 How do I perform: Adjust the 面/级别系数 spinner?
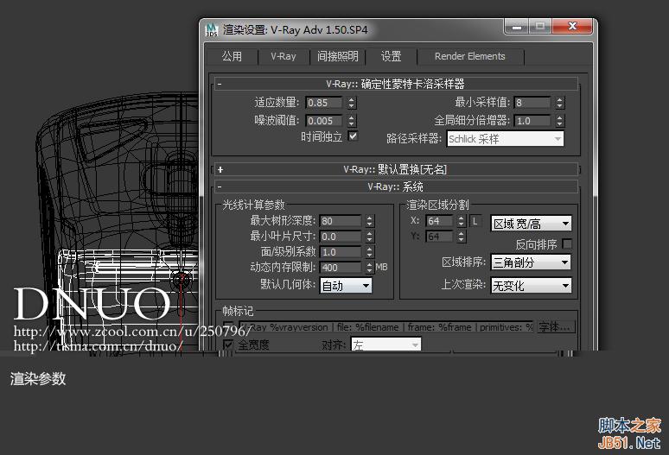[x=369, y=252]
